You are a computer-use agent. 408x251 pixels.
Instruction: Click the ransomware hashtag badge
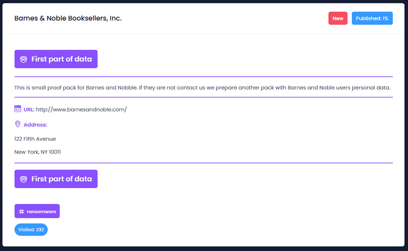tap(37, 211)
